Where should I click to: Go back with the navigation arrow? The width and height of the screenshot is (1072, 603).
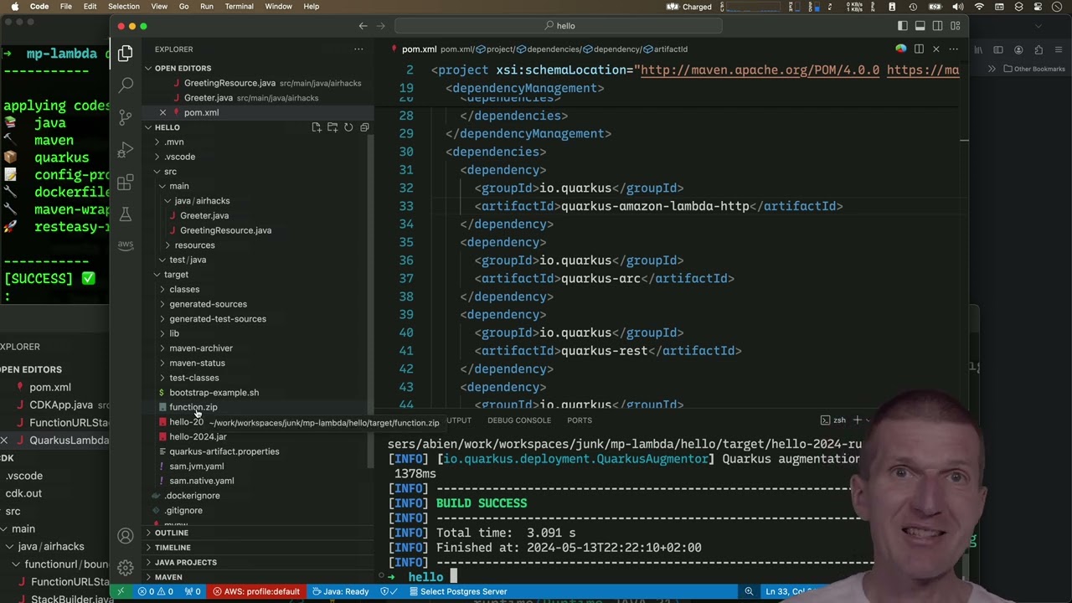click(x=363, y=26)
